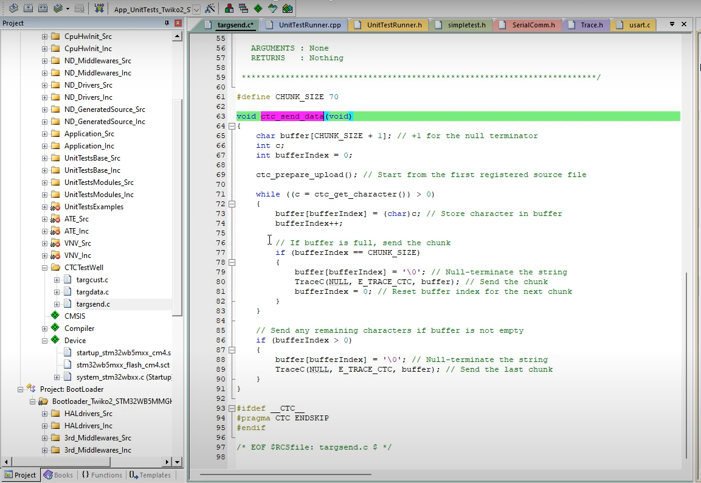Expand the CpuHwInit_Src folder node
This screenshot has width=701, height=483.
[44, 36]
